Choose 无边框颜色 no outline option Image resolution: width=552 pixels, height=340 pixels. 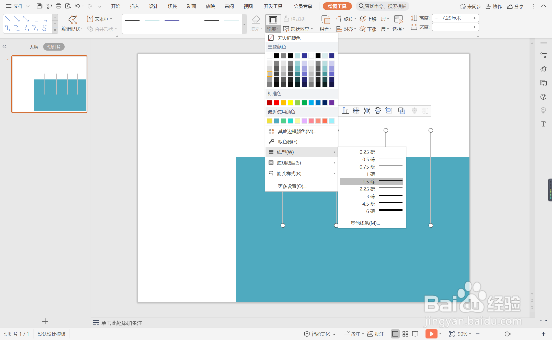(289, 38)
